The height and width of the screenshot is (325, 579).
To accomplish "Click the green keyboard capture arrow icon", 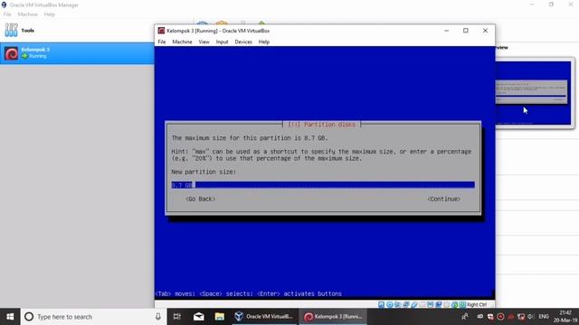I will coord(462,305).
